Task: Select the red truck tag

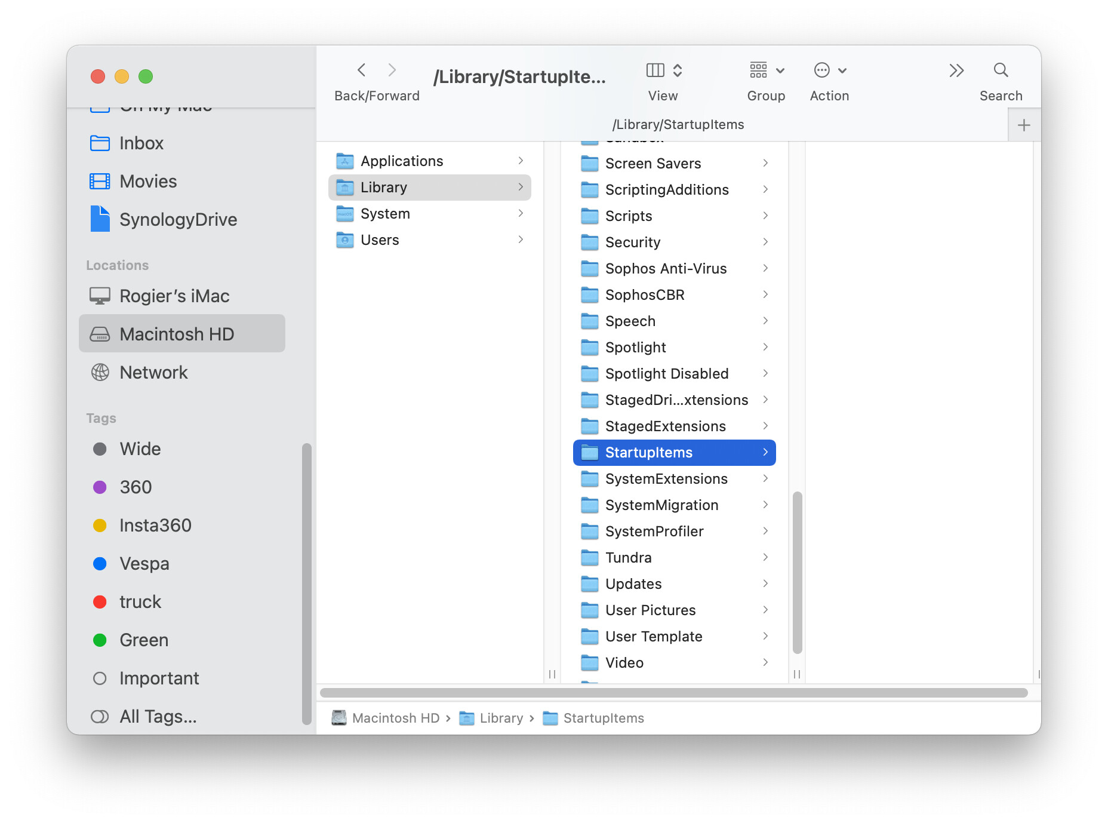Action: [140, 602]
